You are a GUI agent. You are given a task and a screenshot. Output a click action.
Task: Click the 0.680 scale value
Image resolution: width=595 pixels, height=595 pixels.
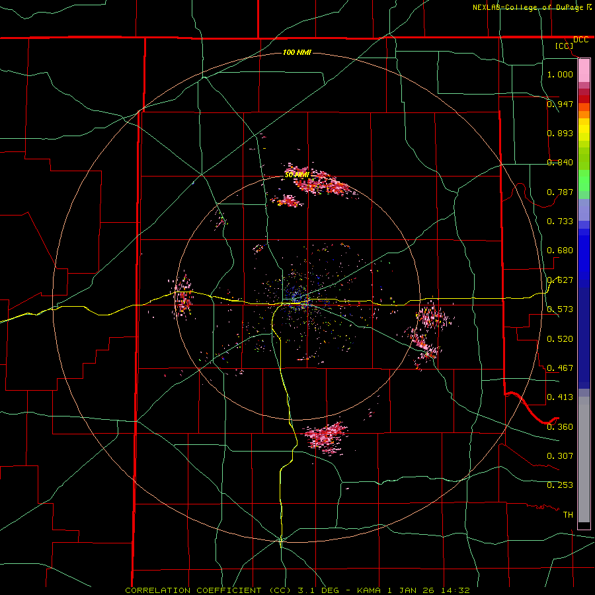[x=560, y=251]
